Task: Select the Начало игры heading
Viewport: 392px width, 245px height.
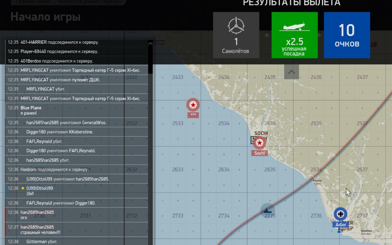Action: (45, 17)
